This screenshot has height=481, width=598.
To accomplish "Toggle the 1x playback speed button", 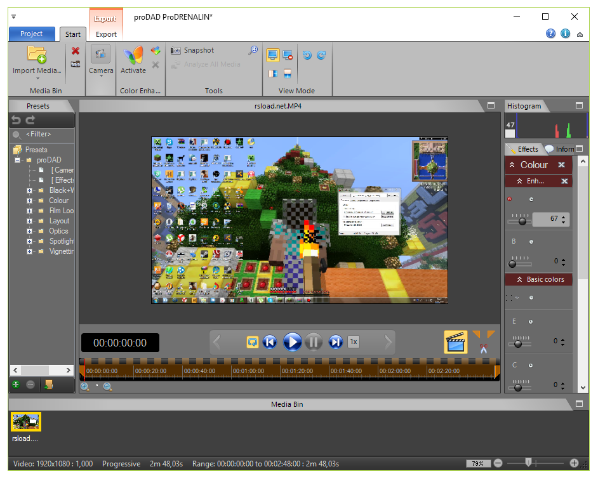I will [354, 342].
